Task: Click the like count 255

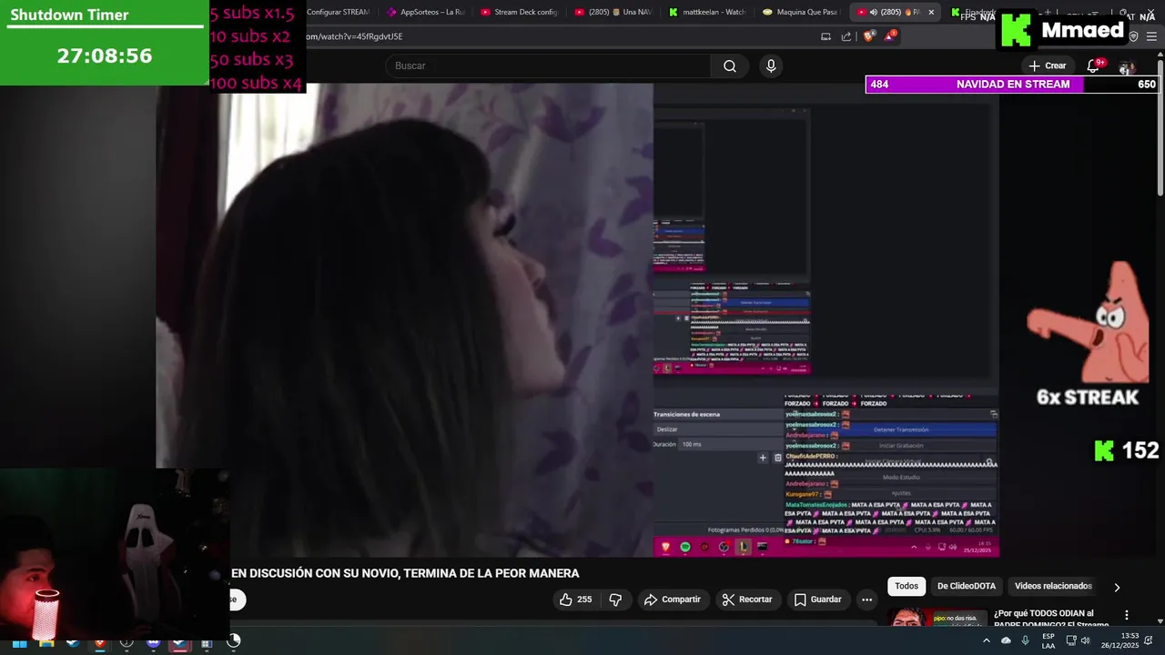Action: (584, 600)
